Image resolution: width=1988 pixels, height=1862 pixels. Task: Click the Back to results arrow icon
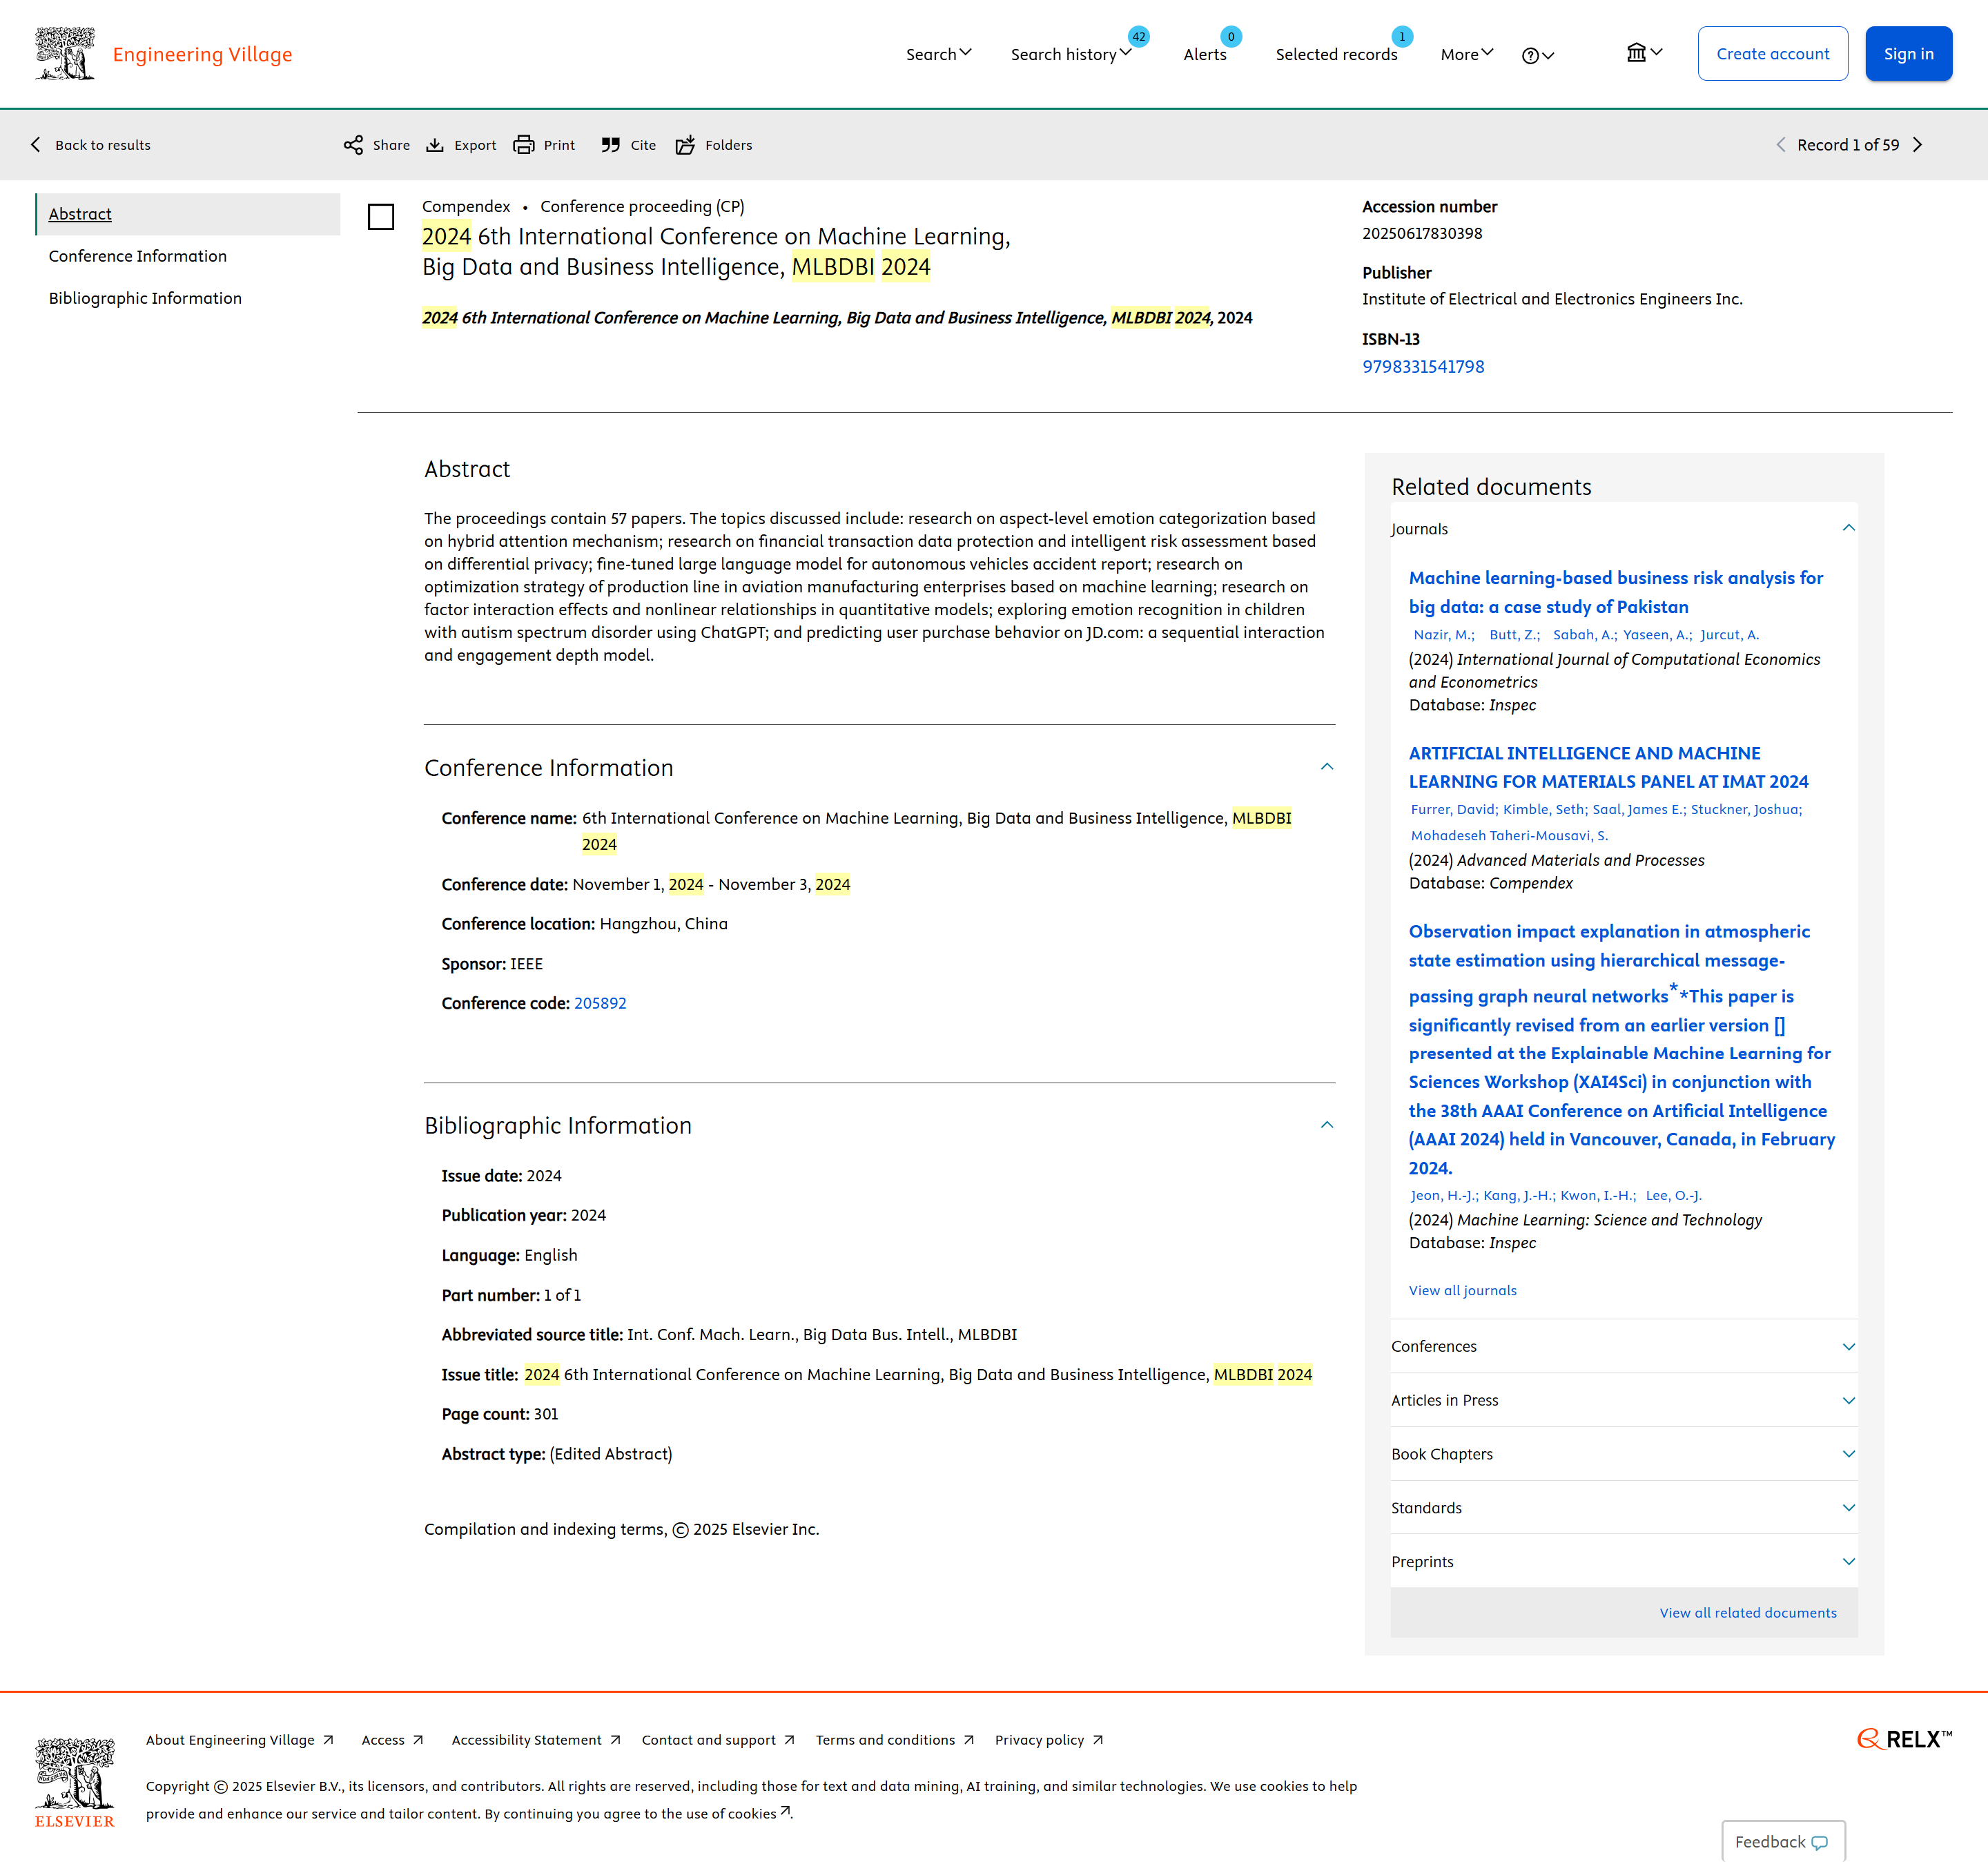(x=36, y=145)
